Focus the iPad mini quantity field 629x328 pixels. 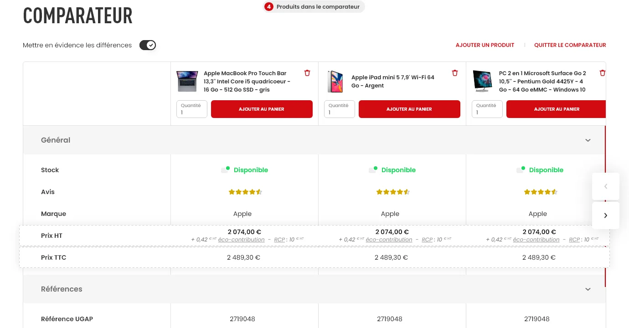click(340, 109)
